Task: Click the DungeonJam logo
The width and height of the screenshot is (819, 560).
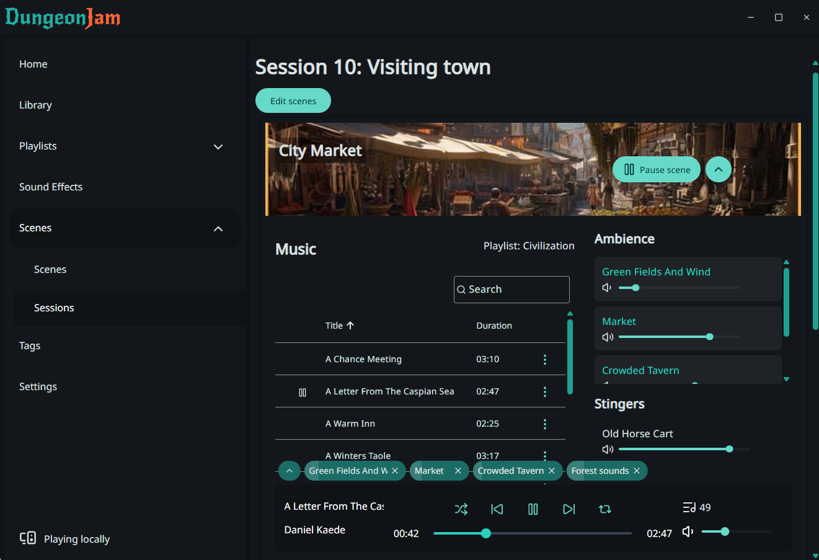Action: [x=63, y=18]
